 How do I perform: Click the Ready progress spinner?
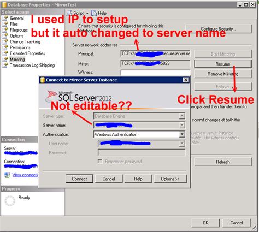[x=10, y=201]
